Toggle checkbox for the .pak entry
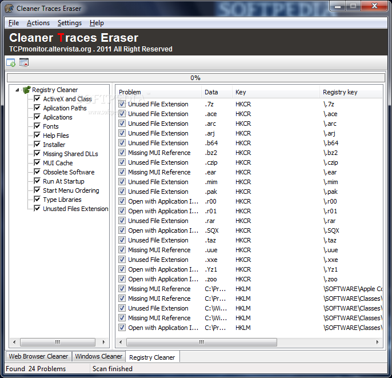Viewport: 392px width, 378px height. pos(122,192)
